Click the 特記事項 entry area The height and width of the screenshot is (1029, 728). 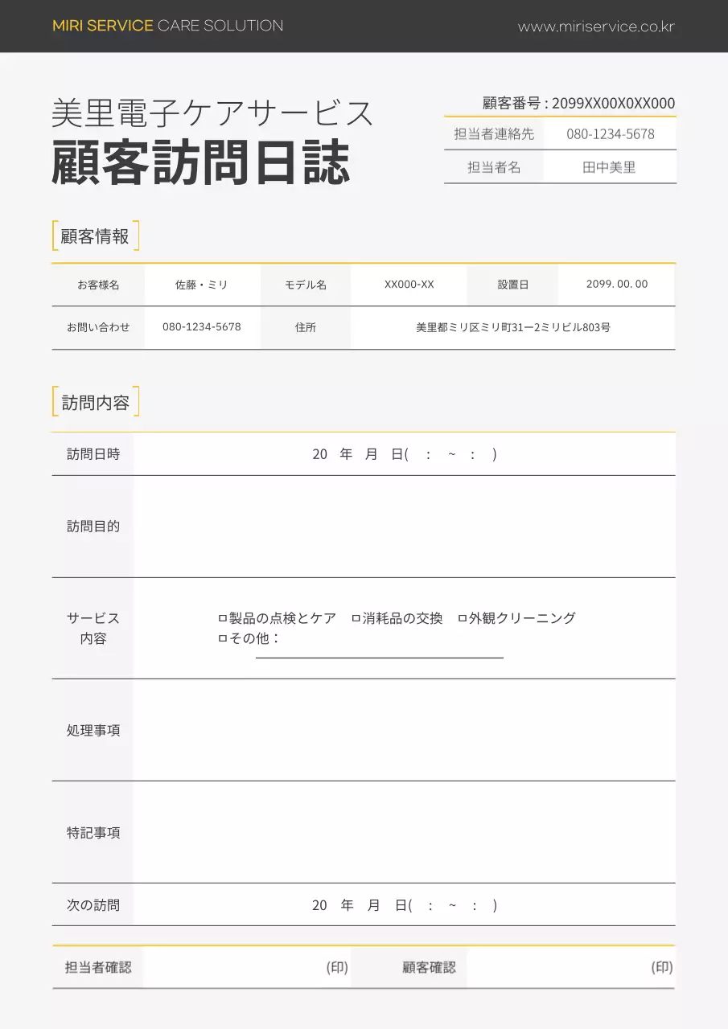pyautogui.click(x=402, y=833)
